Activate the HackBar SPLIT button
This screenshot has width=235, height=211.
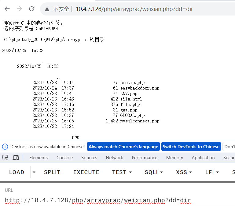pyautogui.click(x=52, y=172)
